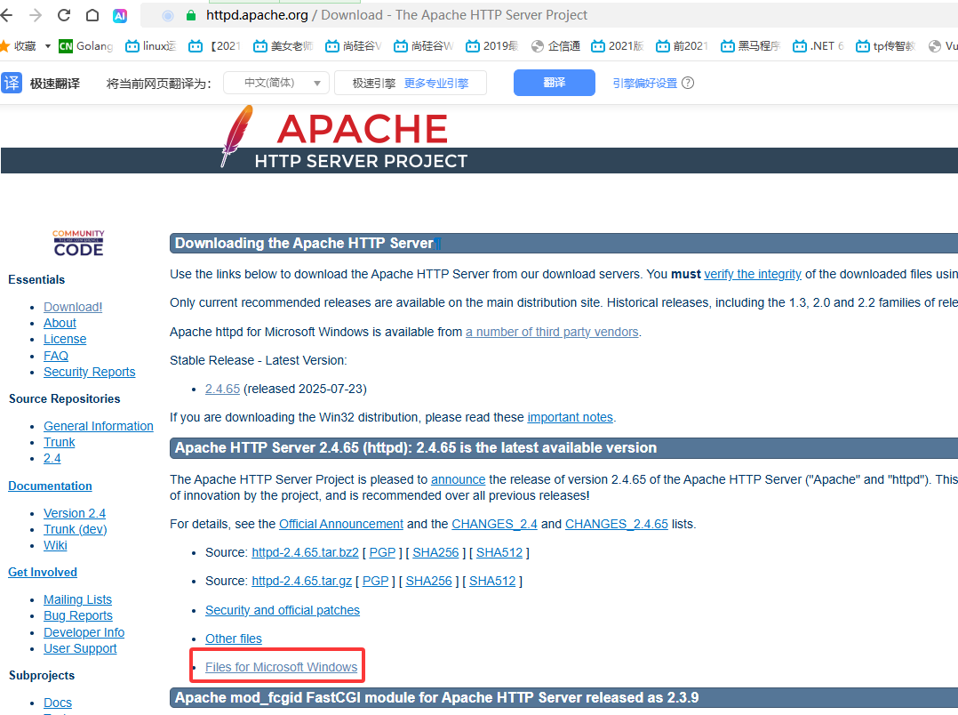Open the License sidebar link

[x=65, y=339]
